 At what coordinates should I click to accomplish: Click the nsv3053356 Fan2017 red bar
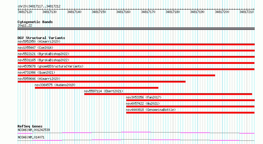(x=190, y=100)
